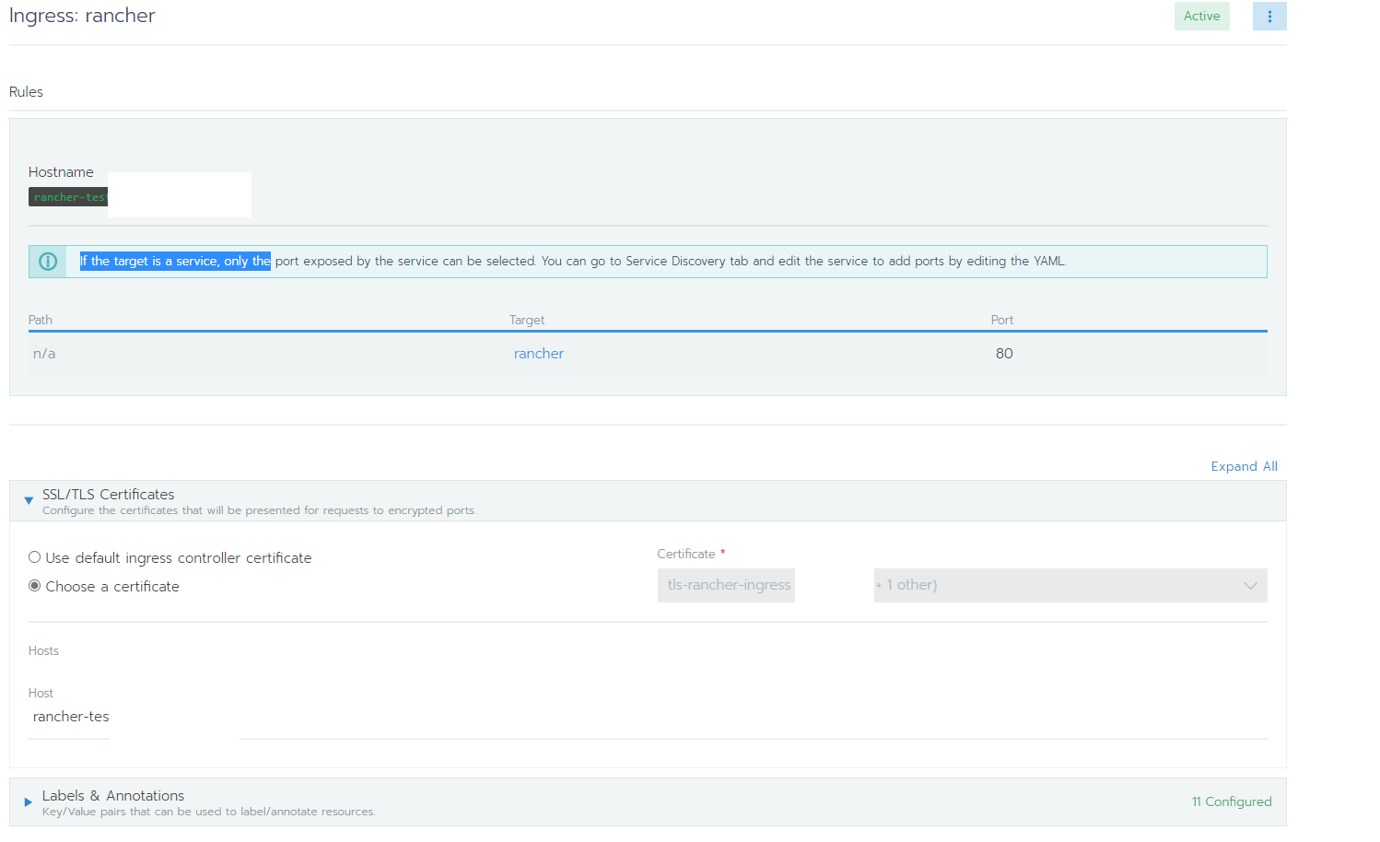Click the "11 Configured" annotations count
Viewport: 1380px width, 842px height.
click(1232, 801)
